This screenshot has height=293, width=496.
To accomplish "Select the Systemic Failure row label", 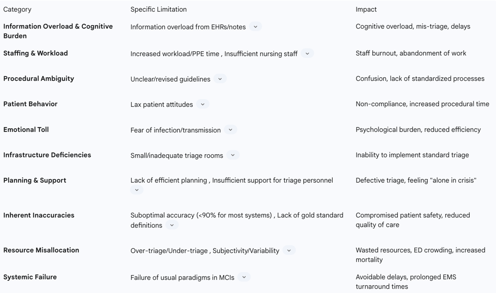I will pyautogui.click(x=30, y=277).
